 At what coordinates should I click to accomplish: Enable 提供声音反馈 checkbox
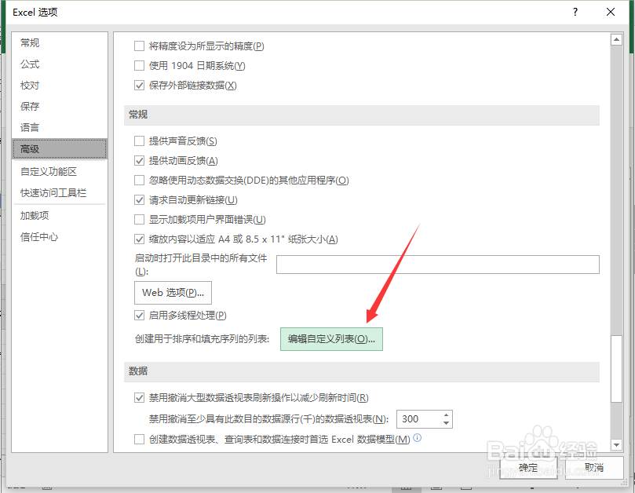click(139, 141)
